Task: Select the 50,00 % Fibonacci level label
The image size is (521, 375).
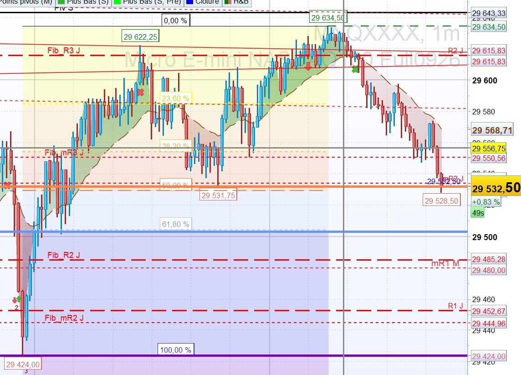Action: tap(175, 185)
